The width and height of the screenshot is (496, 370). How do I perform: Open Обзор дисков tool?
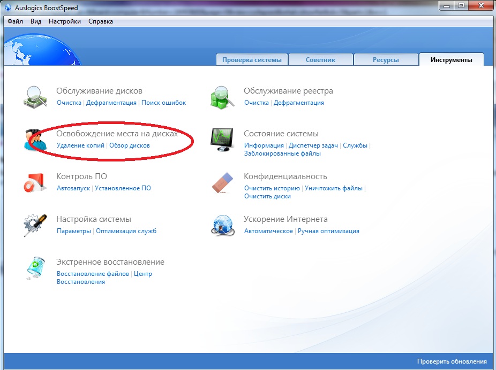point(130,145)
